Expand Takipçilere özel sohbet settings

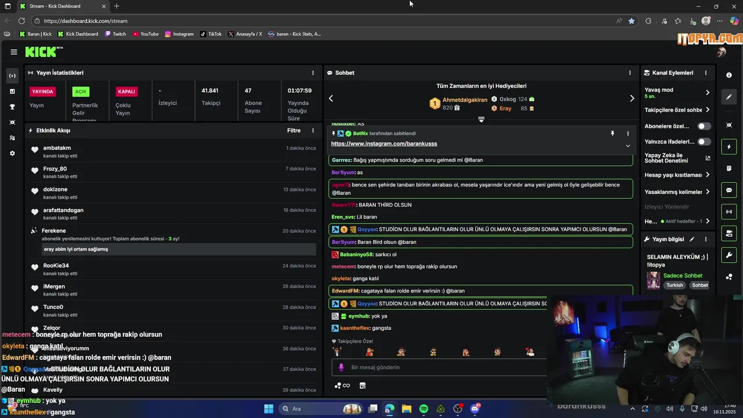708,110
